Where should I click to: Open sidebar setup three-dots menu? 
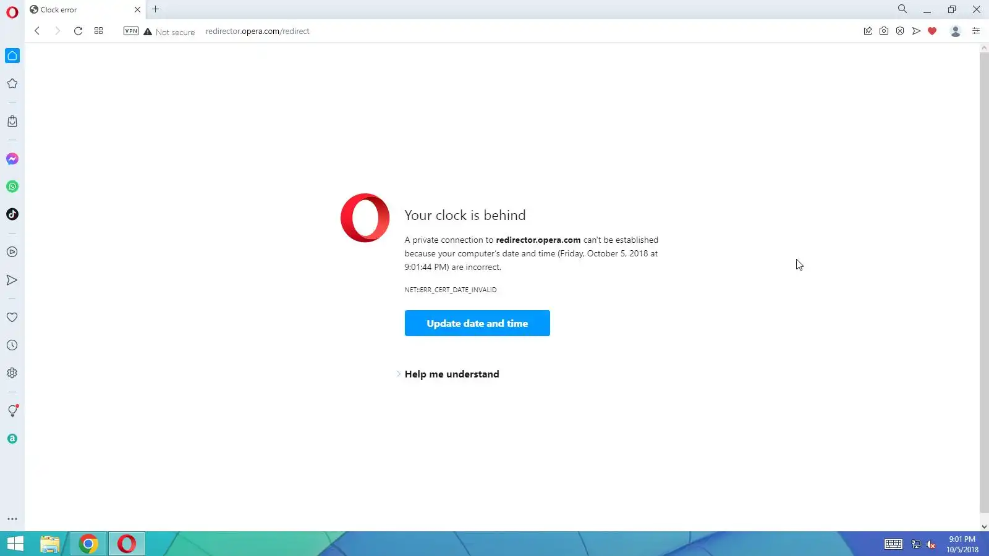click(12, 519)
